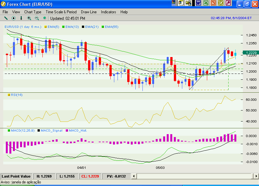Screen dimensions: 259x186
Task: Select the draw line tool icon
Action: coord(6,18)
